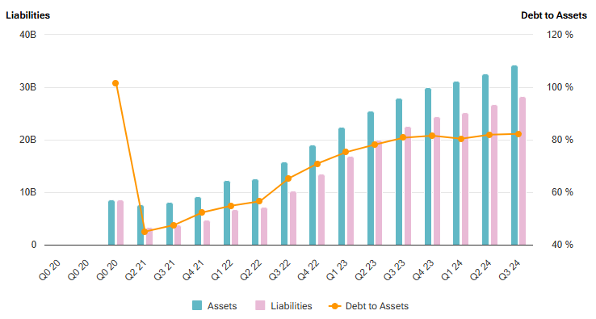This screenshot has height=319, width=596.
Task: Click the 100 % right axis label
Action: (560, 87)
